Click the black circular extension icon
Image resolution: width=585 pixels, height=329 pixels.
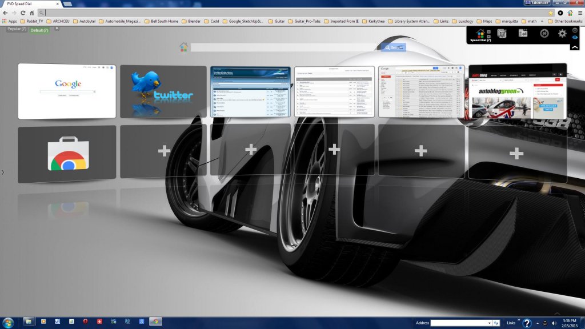tap(560, 13)
